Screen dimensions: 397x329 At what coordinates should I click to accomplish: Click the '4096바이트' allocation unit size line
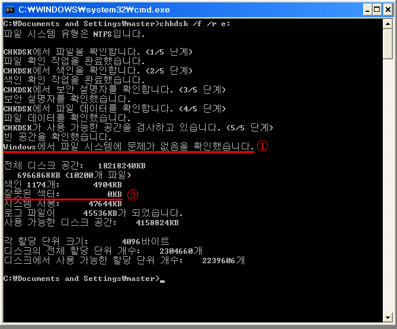click(87, 241)
